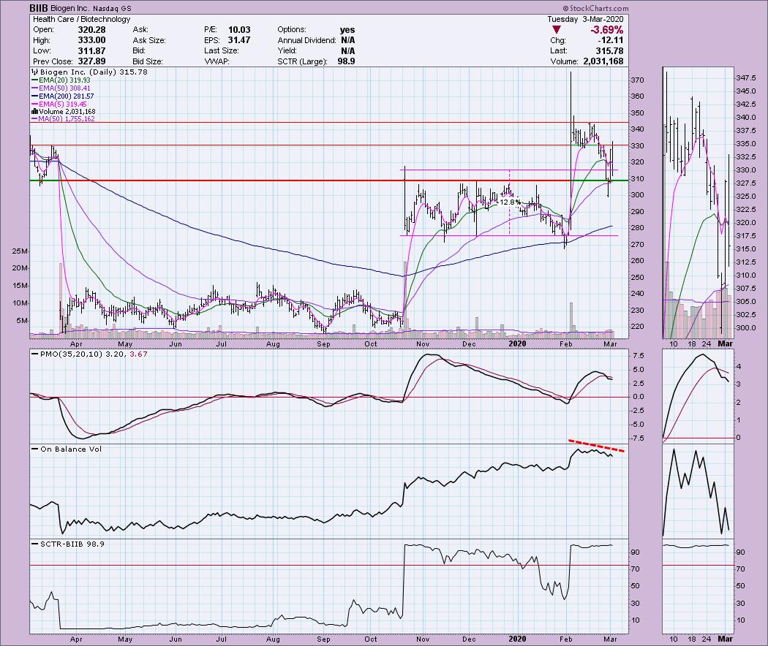Image resolution: width=768 pixels, height=646 pixels.
Task: Click the 370 label on the price axis
Action: click(637, 80)
